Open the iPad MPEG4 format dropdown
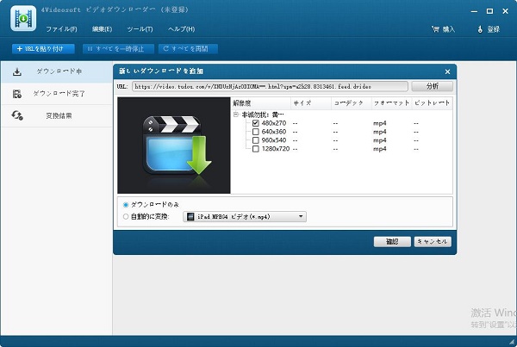The height and width of the screenshot is (347, 517). tap(245, 216)
